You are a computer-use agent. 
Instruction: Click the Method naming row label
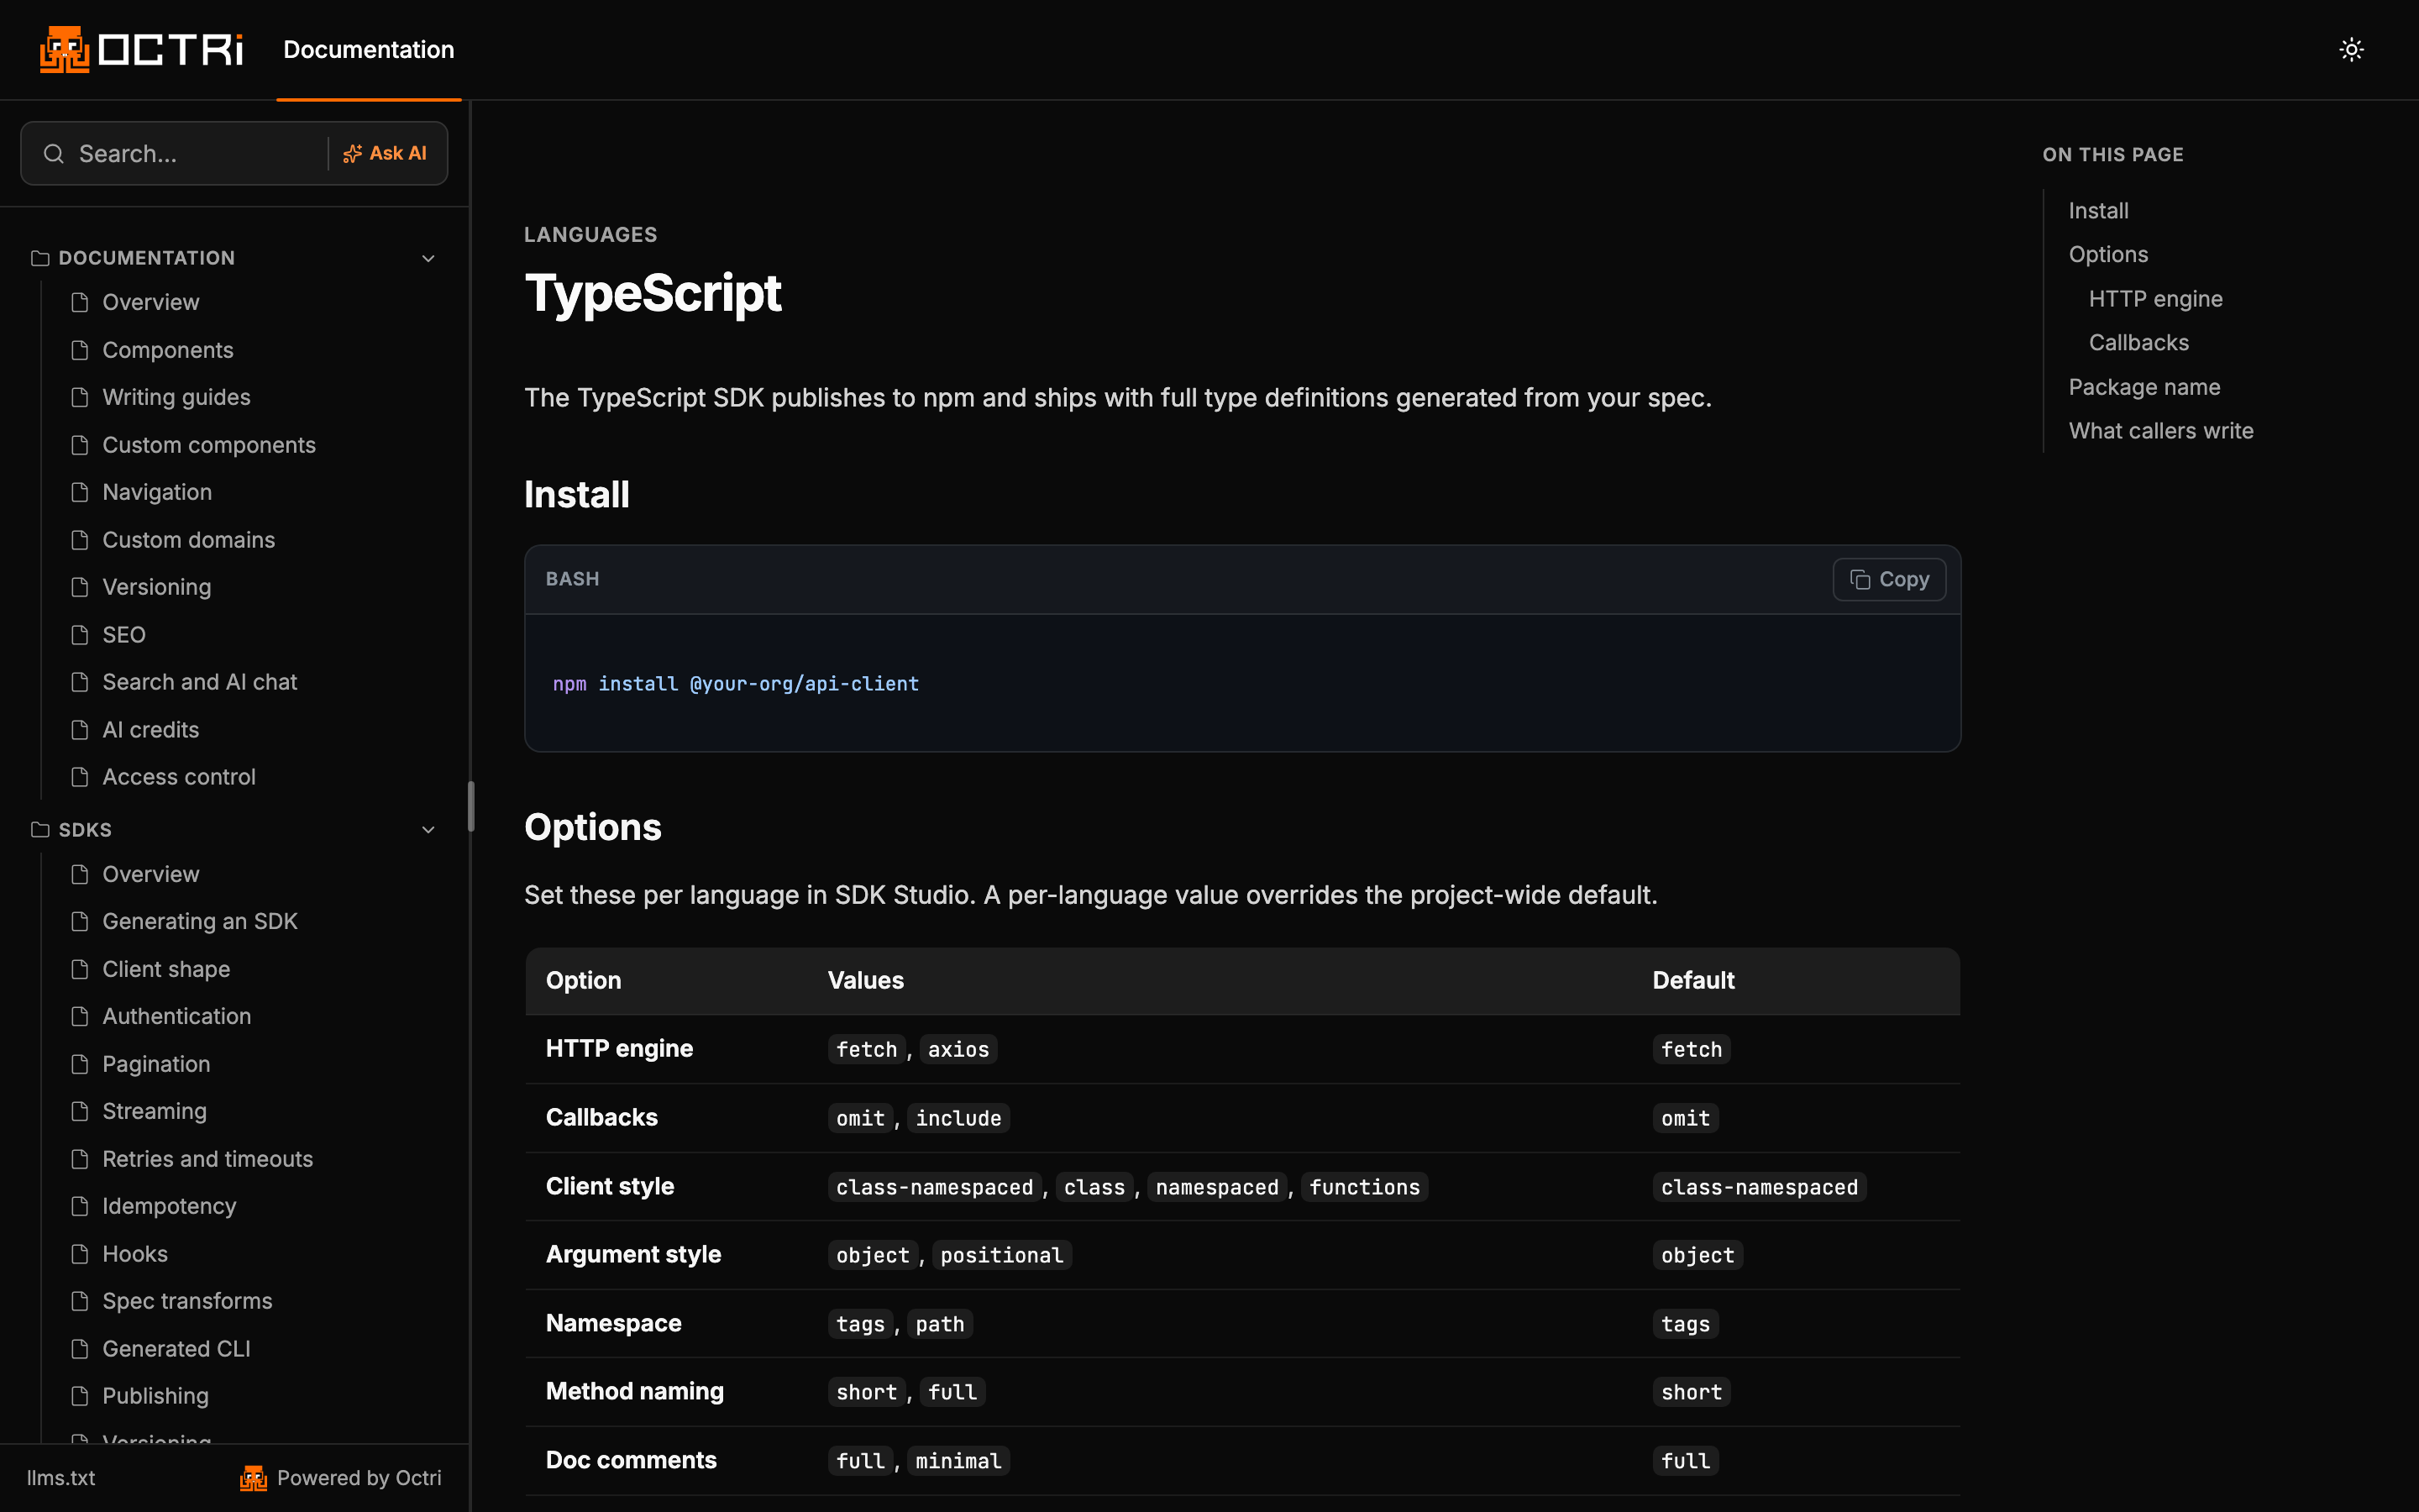[x=635, y=1391]
